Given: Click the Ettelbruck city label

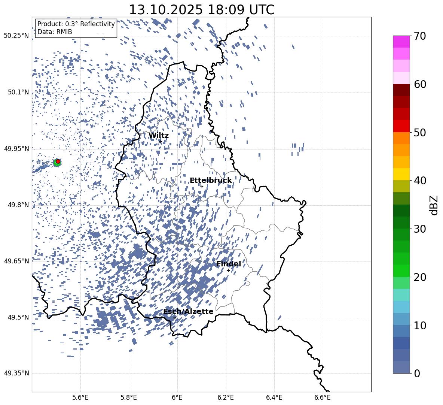Looking at the screenshot, I should (x=211, y=181).
